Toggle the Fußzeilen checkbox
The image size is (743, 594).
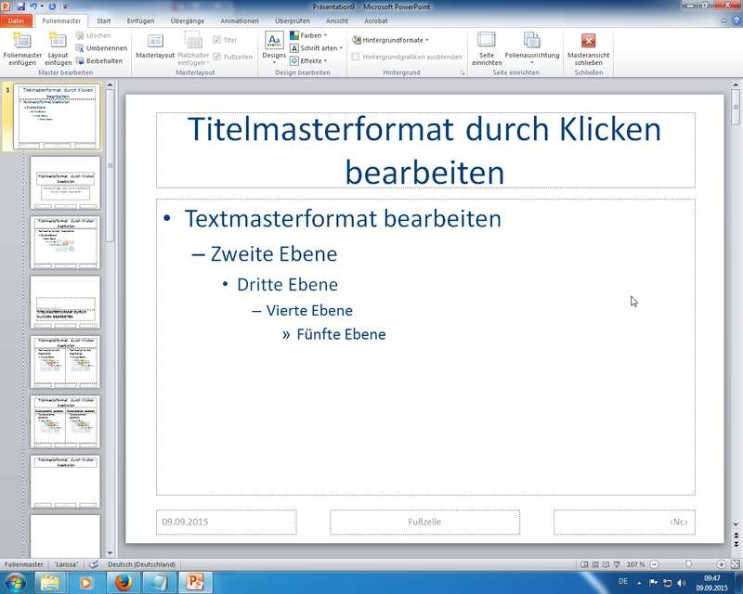[216, 57]
